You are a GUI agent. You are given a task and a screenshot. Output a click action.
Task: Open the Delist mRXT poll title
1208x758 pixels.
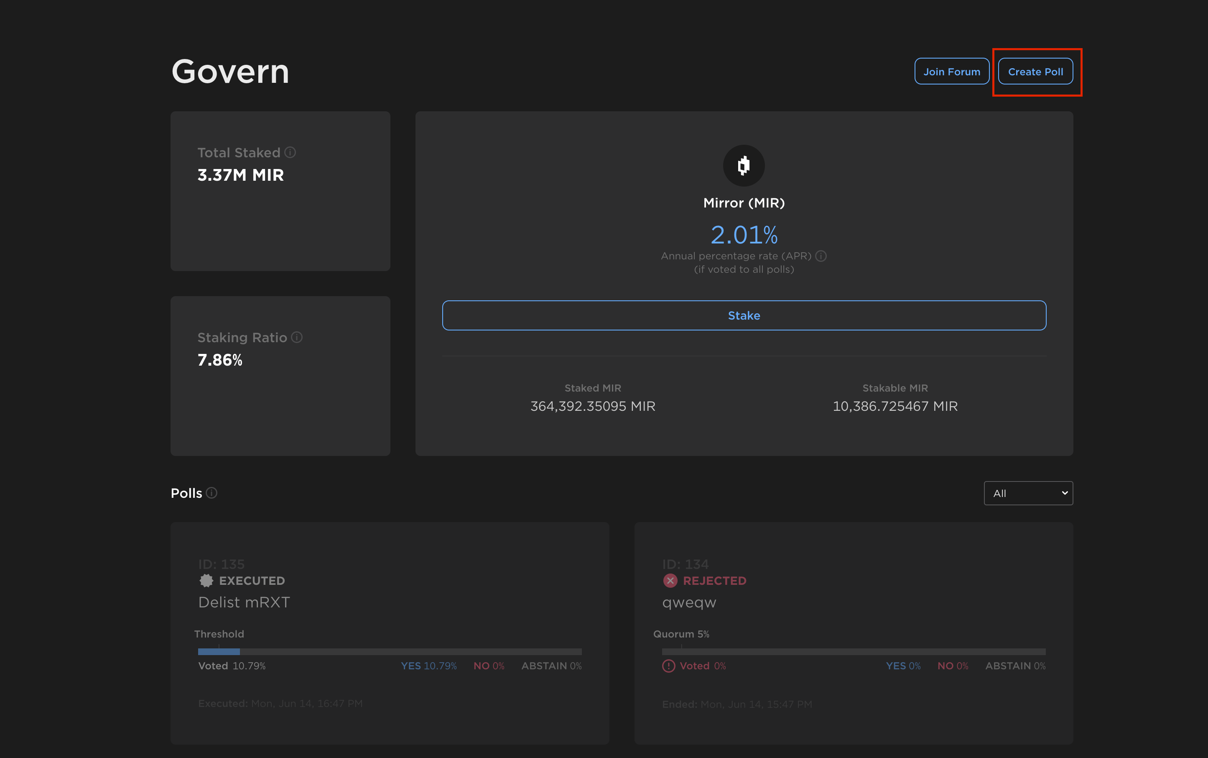[x=245, y=602]
